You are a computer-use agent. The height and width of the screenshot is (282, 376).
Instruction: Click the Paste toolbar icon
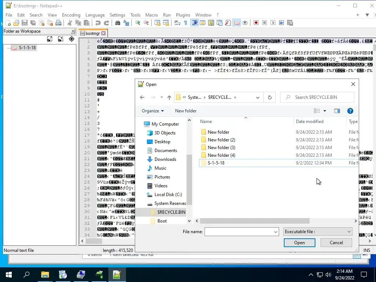[x=87, y=23]
